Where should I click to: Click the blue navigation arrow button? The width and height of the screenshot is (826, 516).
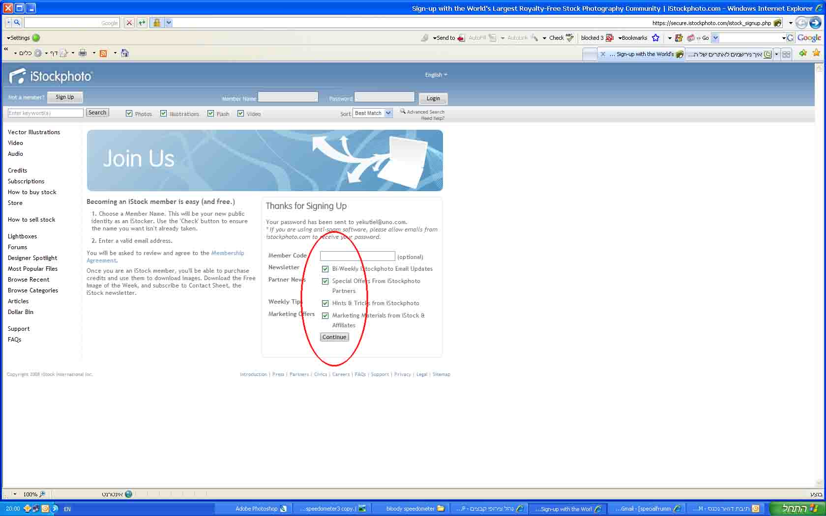815,23
